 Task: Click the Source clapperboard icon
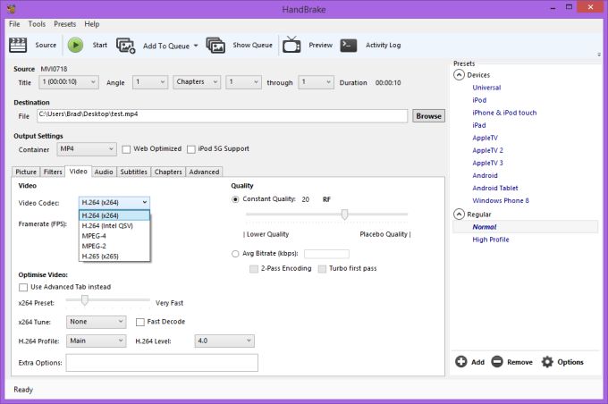[20, 45]
